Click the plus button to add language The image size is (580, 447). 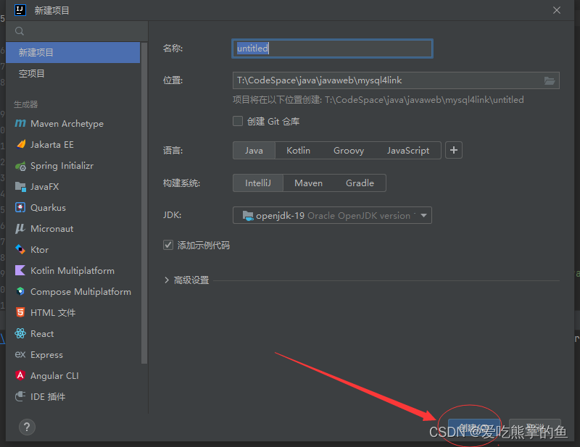pos(454,150)
